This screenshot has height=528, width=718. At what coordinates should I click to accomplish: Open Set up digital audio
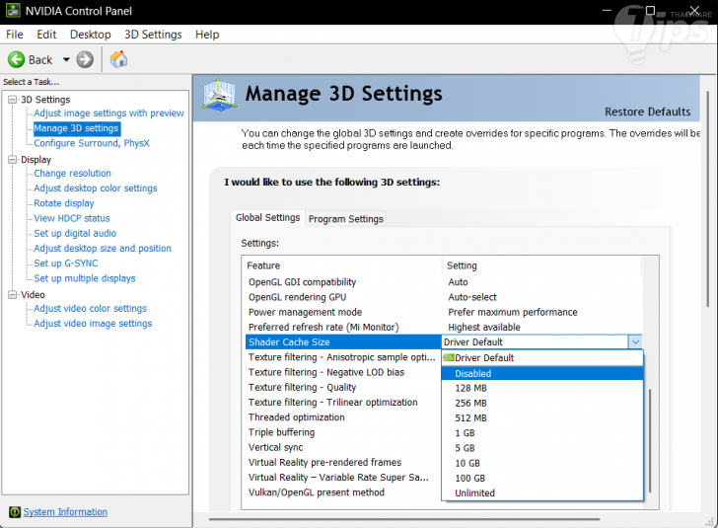(x=75, y=233)
